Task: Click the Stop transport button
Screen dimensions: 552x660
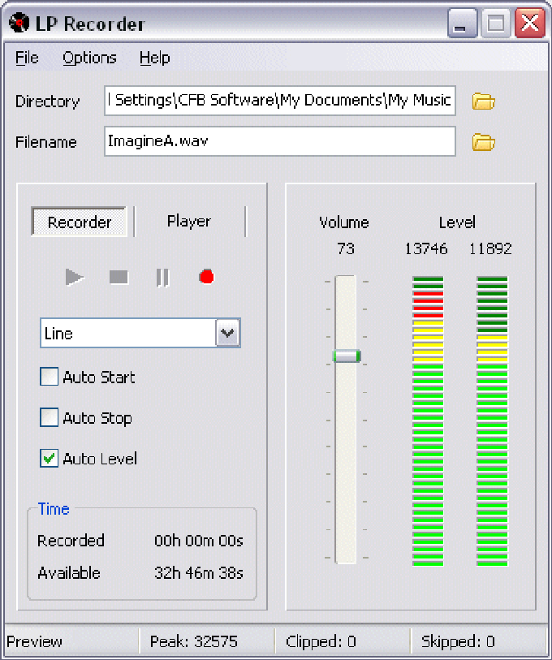Action: tap(119, 278)
